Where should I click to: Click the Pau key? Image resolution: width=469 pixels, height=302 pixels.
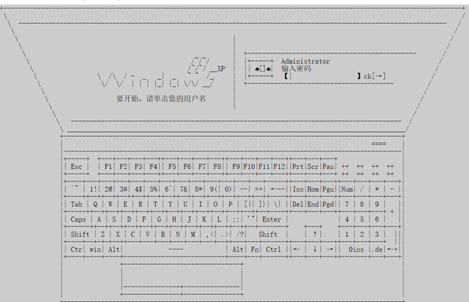click(328, 167)
